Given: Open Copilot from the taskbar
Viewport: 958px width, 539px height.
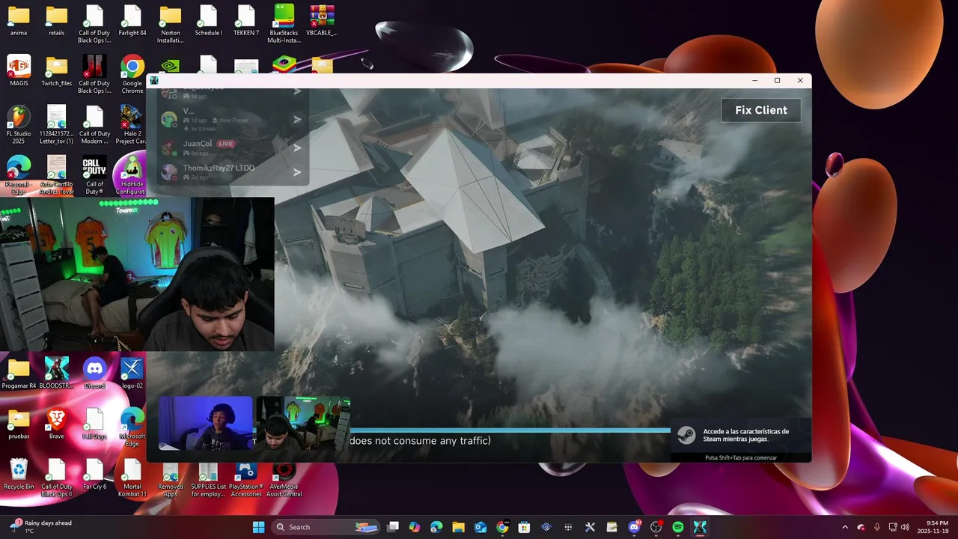Looking at the screenshot, I should (415, 527).
